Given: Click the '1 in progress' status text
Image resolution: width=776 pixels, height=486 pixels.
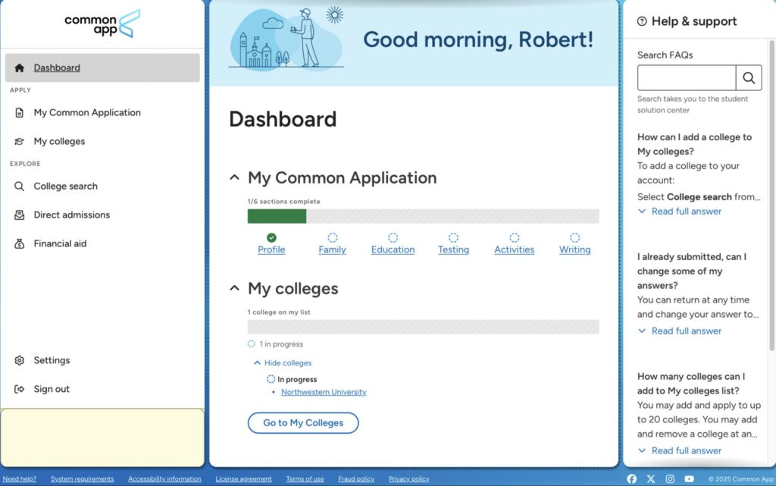Looking at the screenshot, I should tap(281, 344).
